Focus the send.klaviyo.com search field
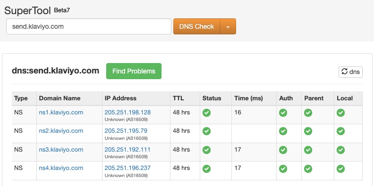This screenshot has height=186, width=374. click(x=89, y=26)
